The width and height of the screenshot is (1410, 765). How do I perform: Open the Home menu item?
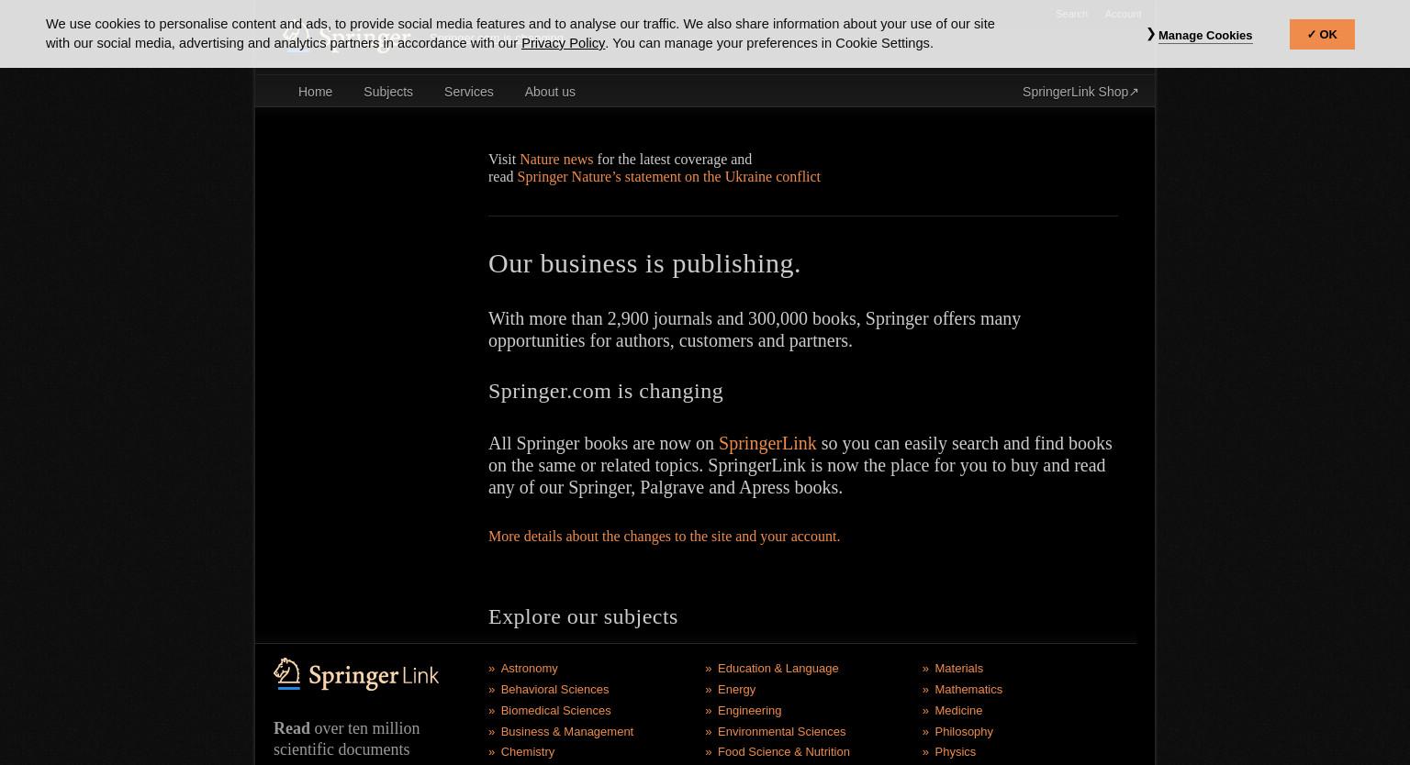pos(315,92)
